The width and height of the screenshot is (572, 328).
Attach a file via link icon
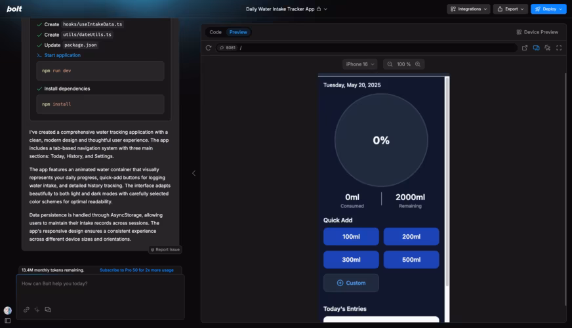pyautogui.click(x=26, y=310)
